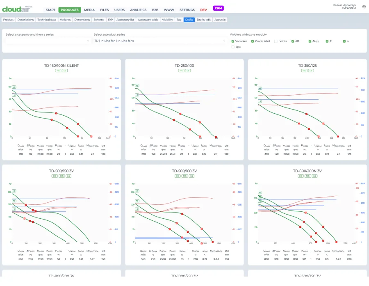Switch to the Accessory-list tab
The width and height of the screenshot is (369, 286).
125,20
